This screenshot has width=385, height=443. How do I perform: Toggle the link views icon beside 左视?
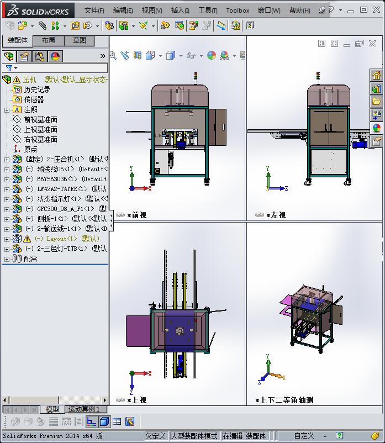(x=259, y=215)
